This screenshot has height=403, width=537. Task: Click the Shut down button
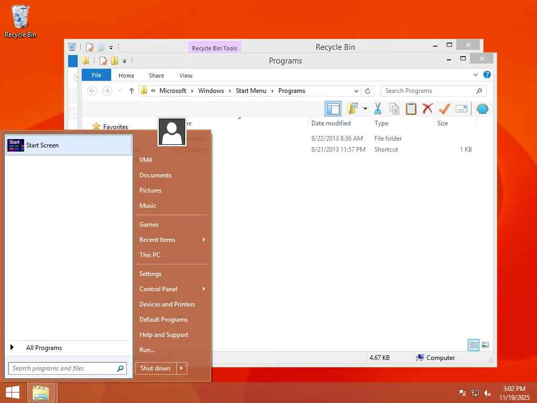click(155, 368)
